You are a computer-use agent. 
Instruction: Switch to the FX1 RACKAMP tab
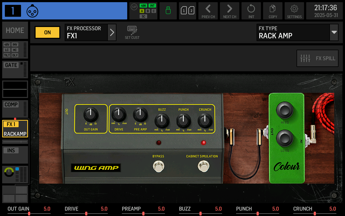tap(15, 129)
